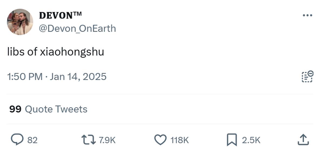The image size is (324, 153).
Task: Click the bold 99 quote count number
Action: [x=15, y=109]
